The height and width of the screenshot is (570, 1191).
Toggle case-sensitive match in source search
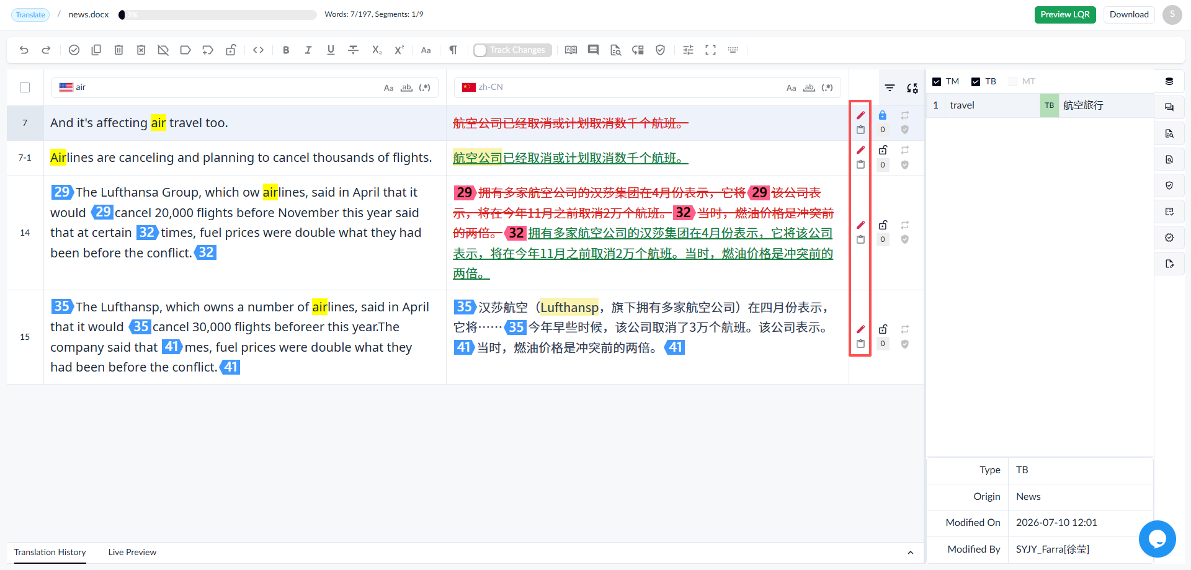[388, 88]
